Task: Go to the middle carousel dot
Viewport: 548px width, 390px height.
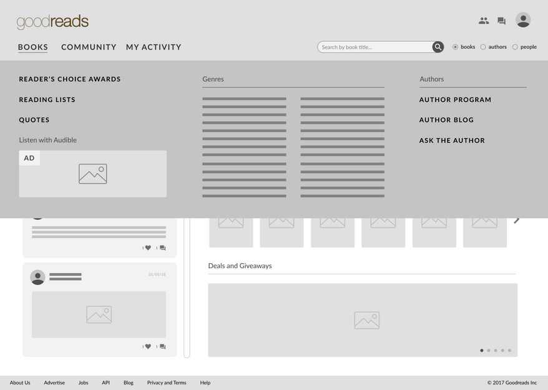Action: (x=496, y=351)
